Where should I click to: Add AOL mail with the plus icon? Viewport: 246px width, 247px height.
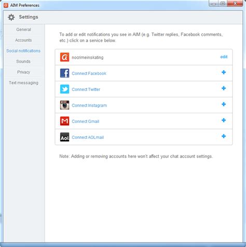point(224,136)
